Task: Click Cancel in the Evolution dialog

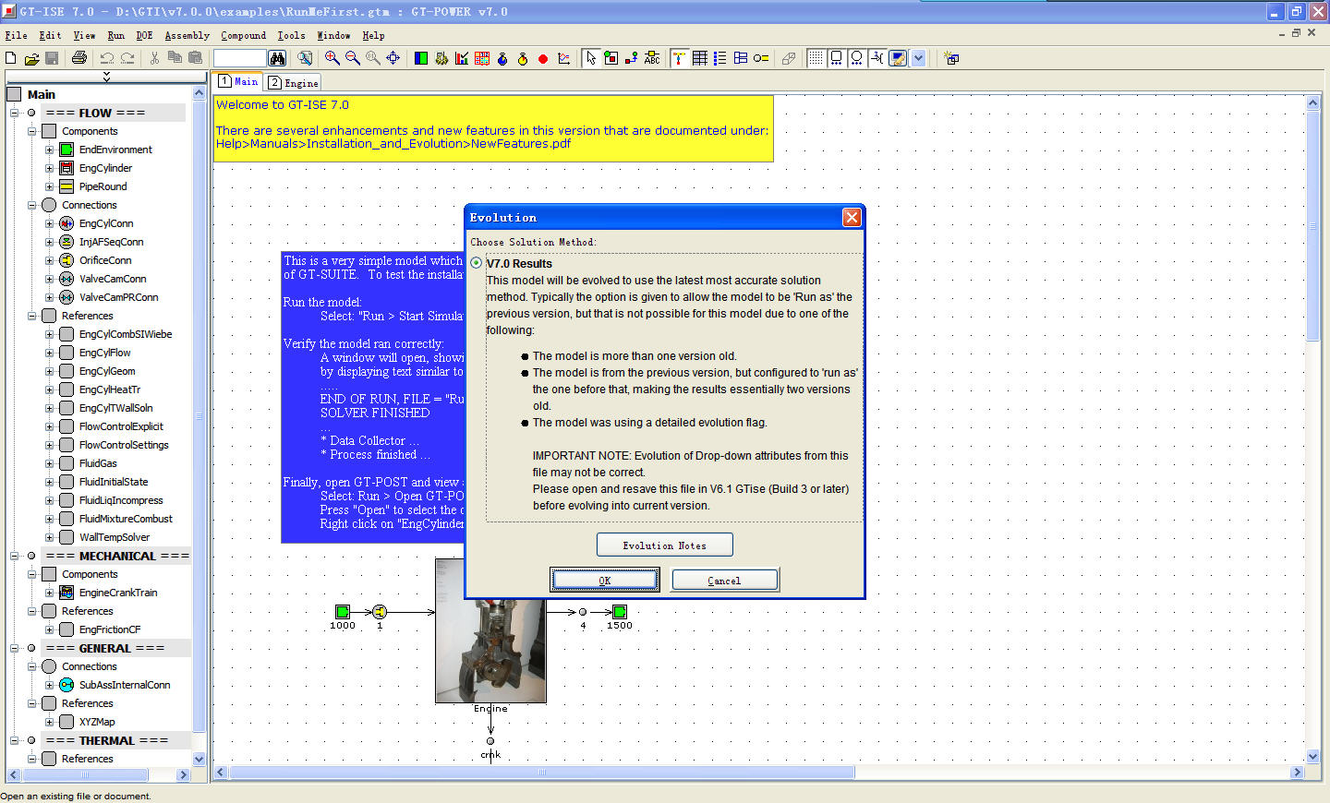Action: pyautogui.click(x=725, y=580)
